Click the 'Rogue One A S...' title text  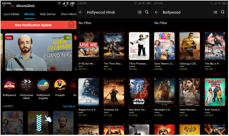coord(88,110)
